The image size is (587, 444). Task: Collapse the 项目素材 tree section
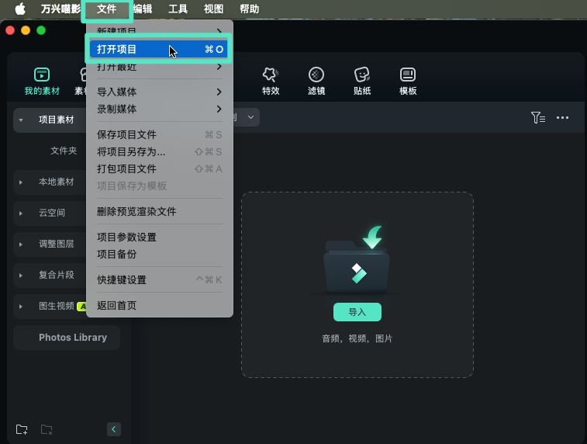pyautogui.click(x=21, y=120)
